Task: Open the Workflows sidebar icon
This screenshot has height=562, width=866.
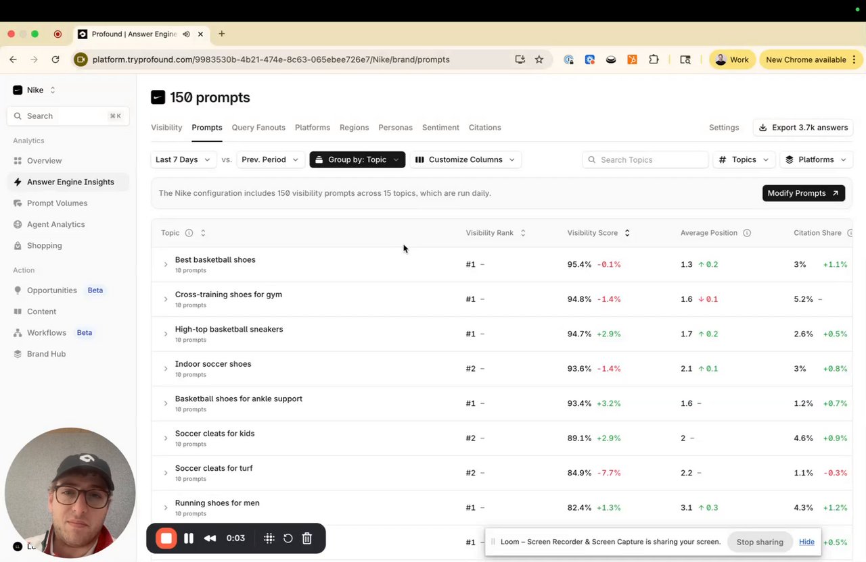Action: click(x=18, y=333)
